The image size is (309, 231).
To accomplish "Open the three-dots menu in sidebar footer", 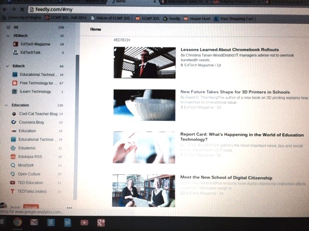I will pyautogui.click(x=70, y=207).
